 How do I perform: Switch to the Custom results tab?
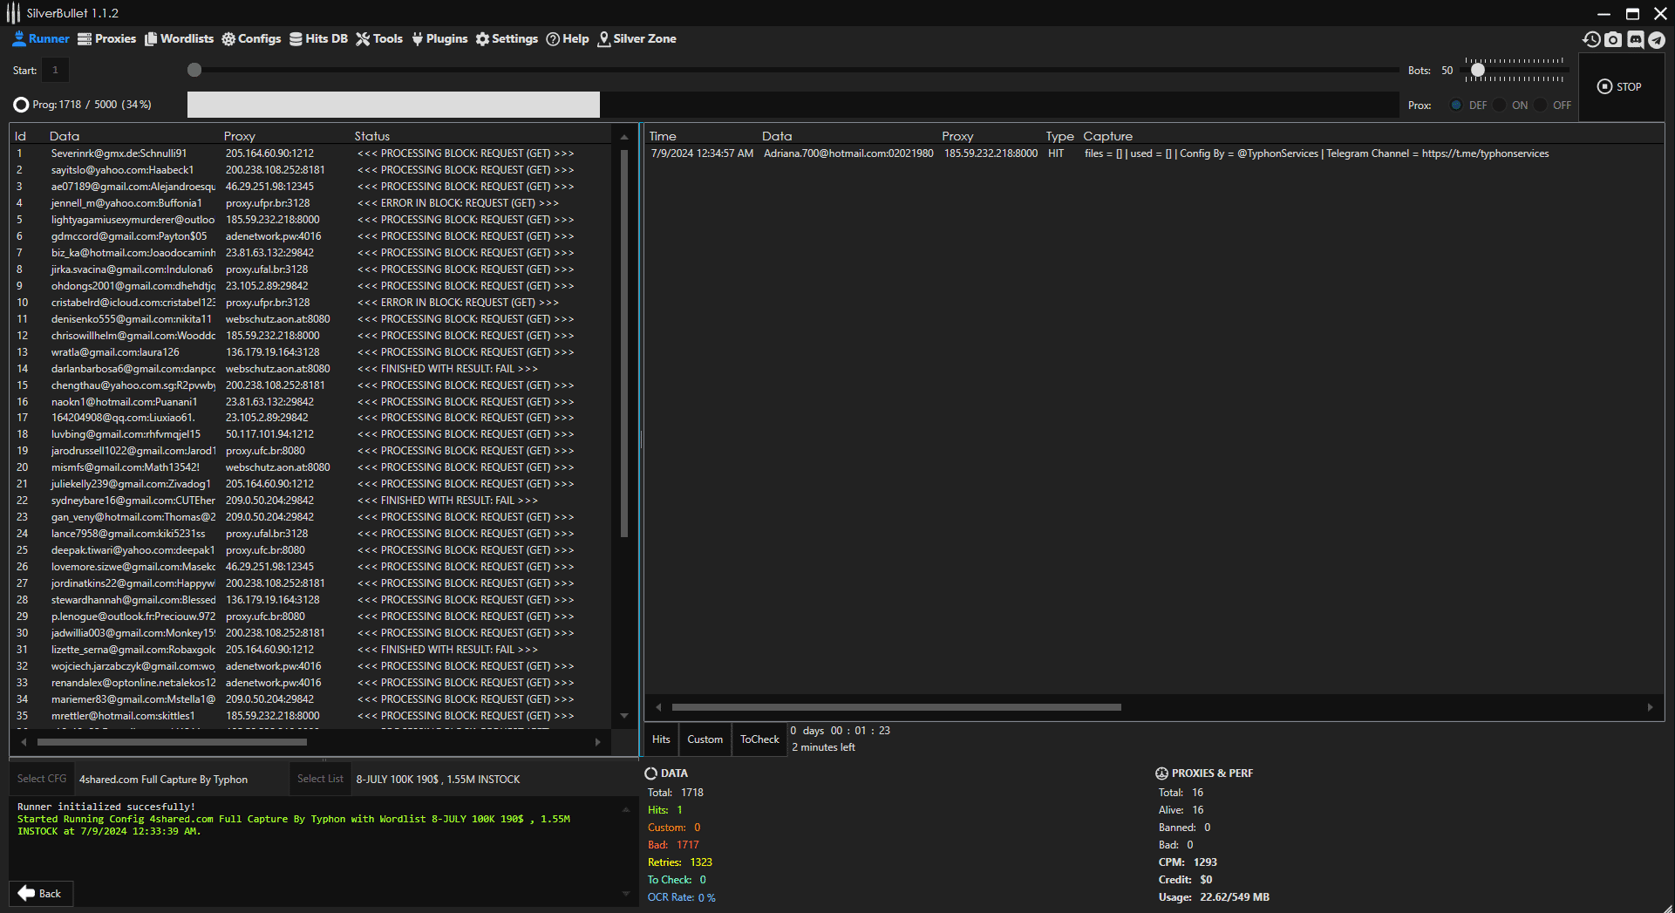coord(705,739)
